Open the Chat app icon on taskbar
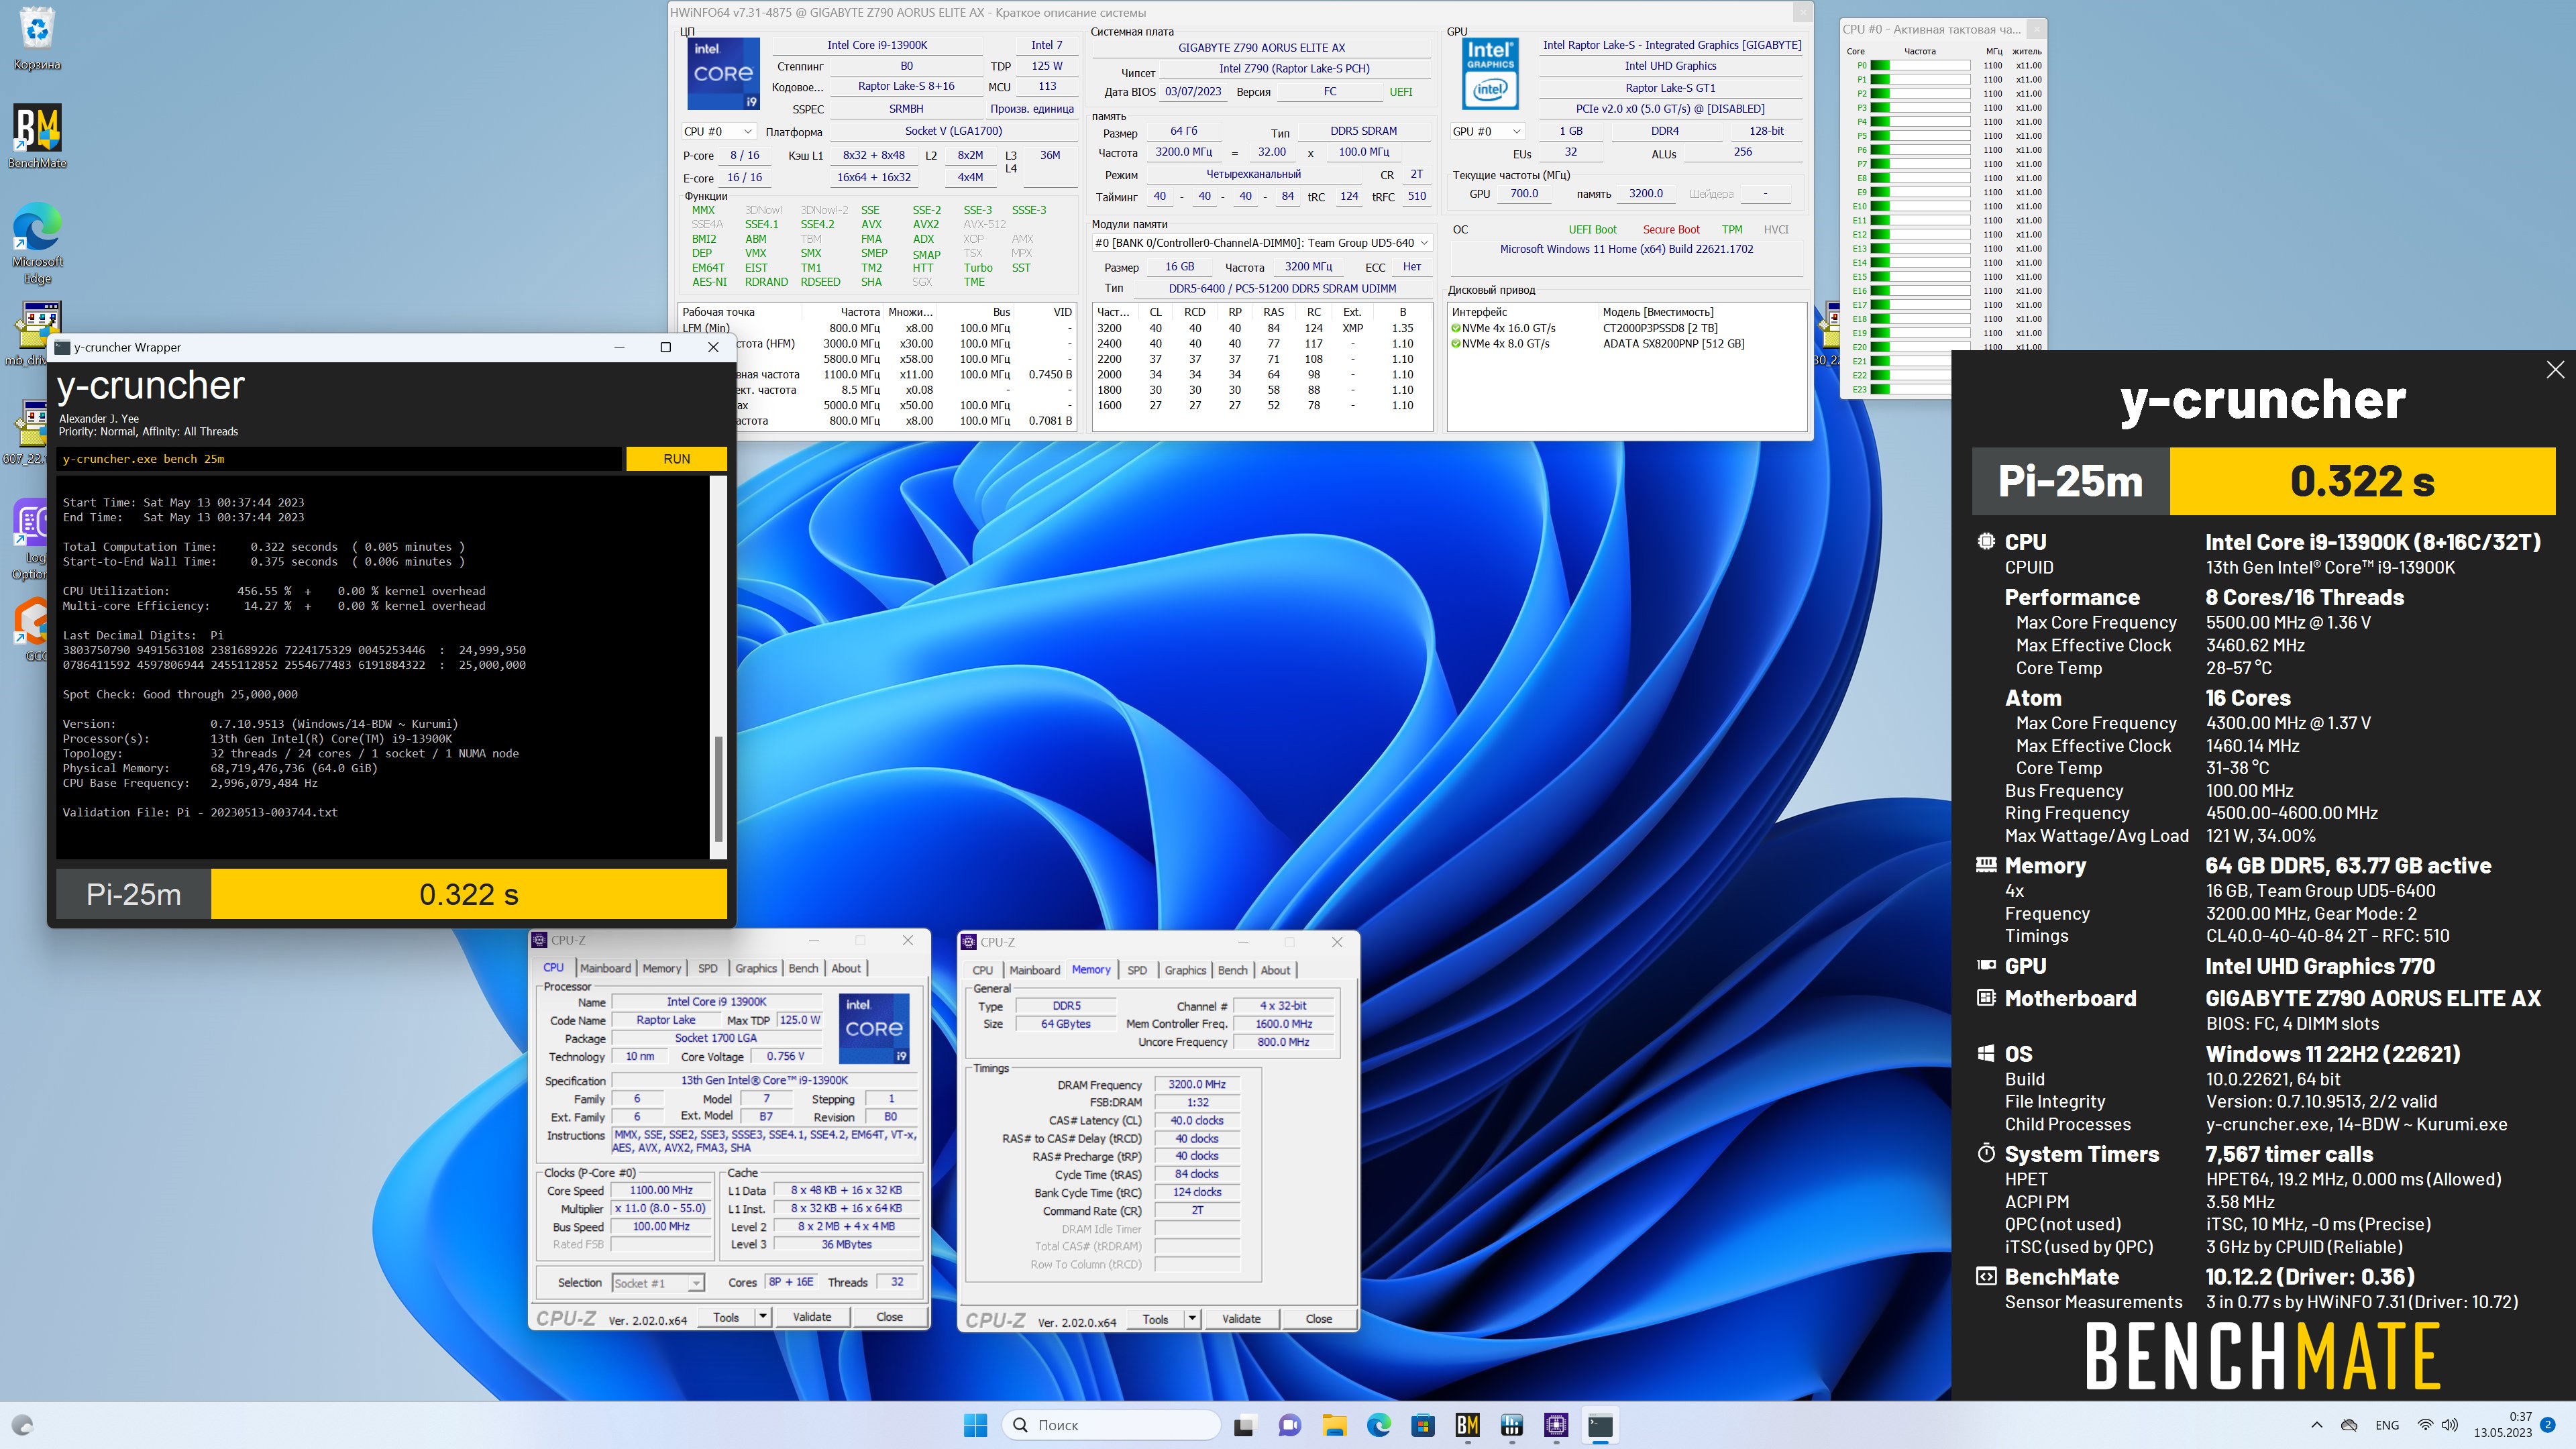2576x1449 pixels. (1289, 1425)
